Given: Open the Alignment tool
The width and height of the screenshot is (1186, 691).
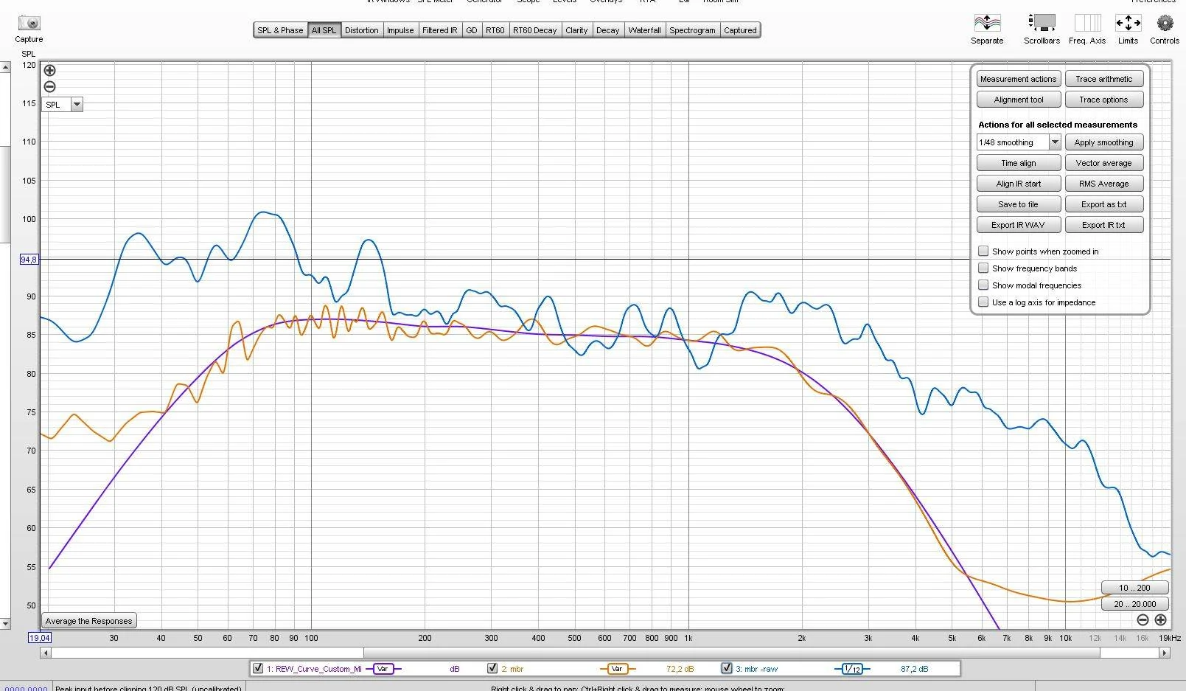Looking at the screenshot, I should point(1018,100).
